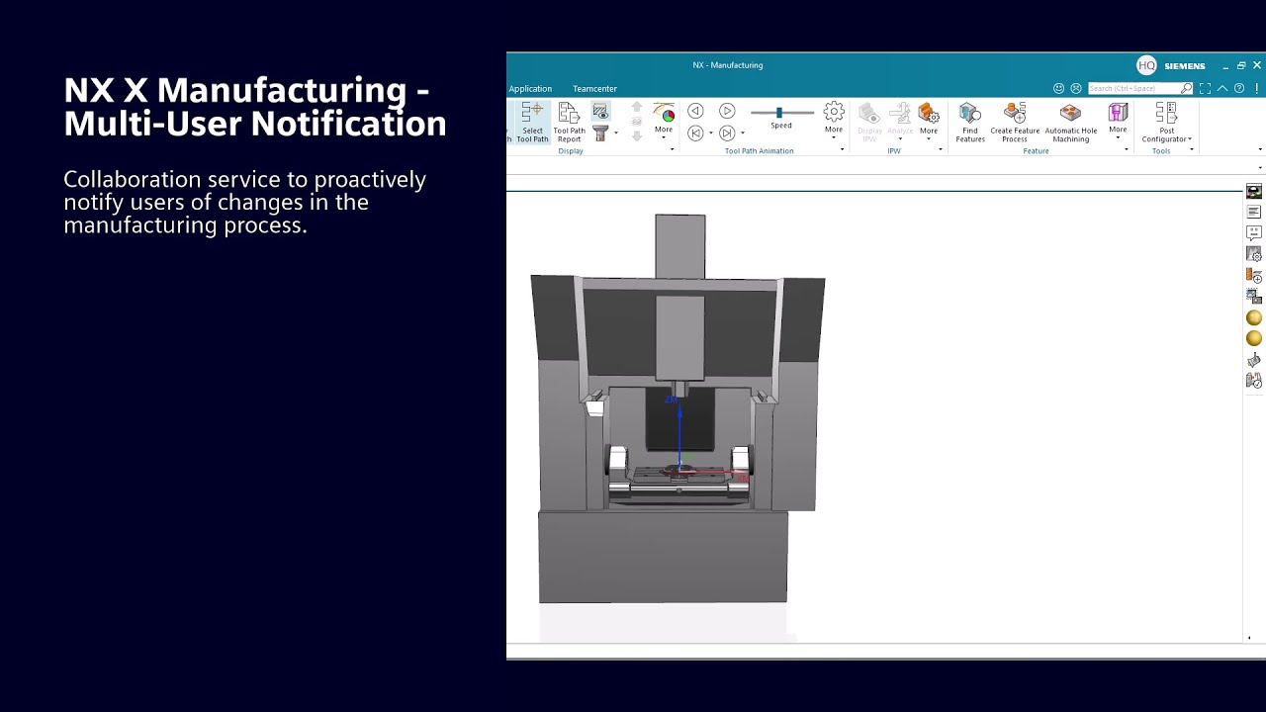Open the Help question mark icon
The width and height of the screenshot is (1266, 712).
click(x=1239, y=88)
